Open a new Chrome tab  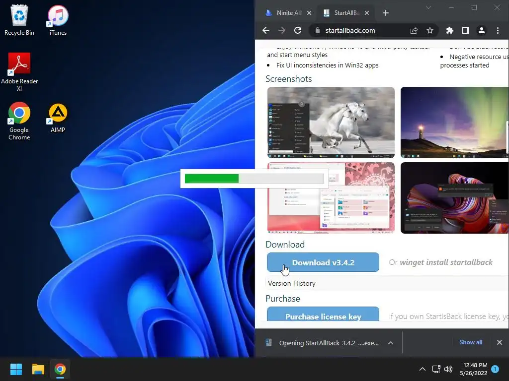(x=385, y=13)
